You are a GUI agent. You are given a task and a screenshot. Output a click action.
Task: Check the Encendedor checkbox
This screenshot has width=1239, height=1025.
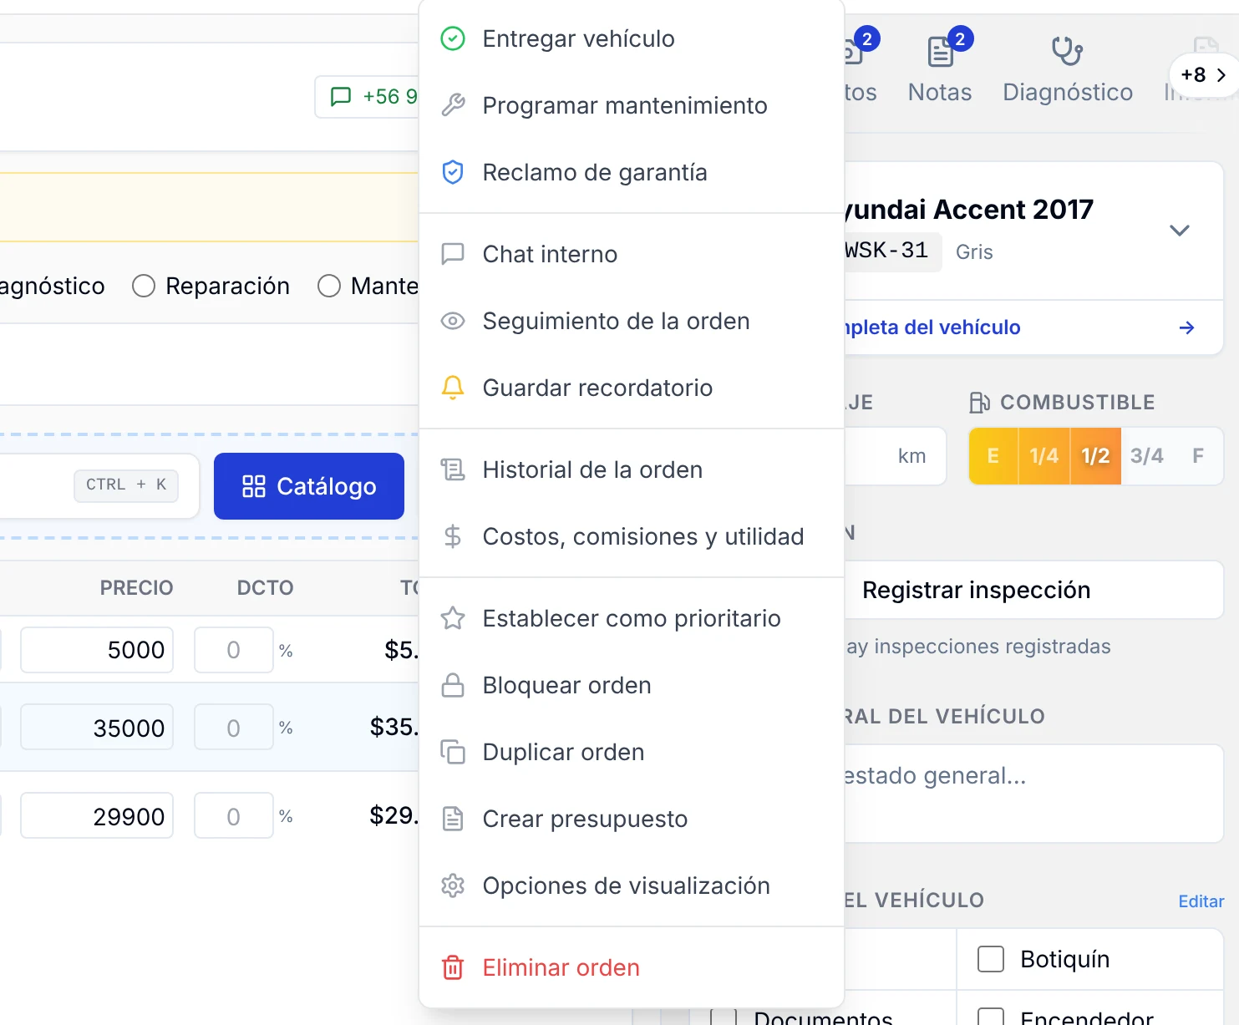pos(991,1016)
